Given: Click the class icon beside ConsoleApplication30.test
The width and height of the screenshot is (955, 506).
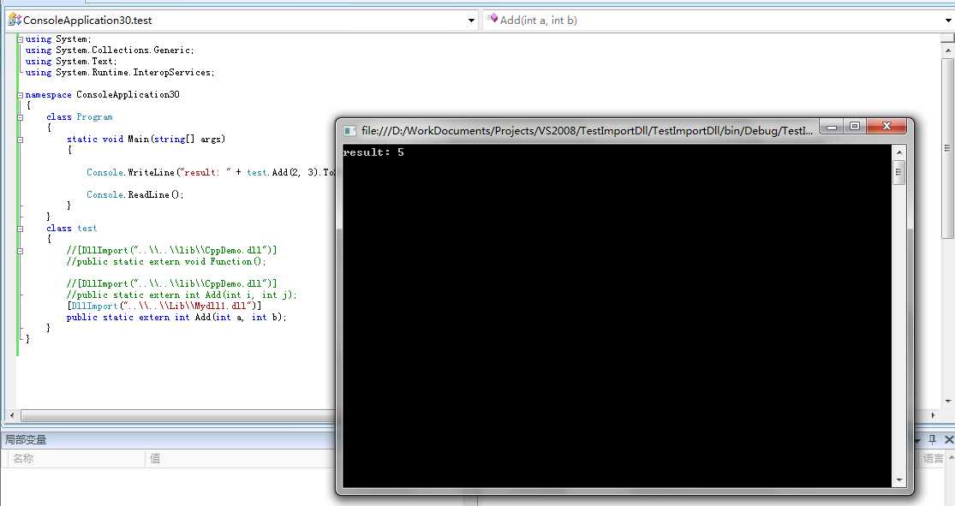Looking at the screenshot, I should tap(15, 20).
